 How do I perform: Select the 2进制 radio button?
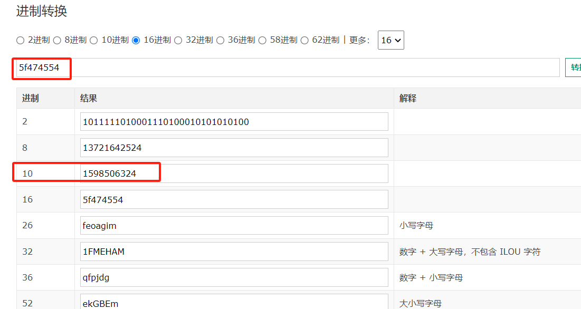(21, 40)
